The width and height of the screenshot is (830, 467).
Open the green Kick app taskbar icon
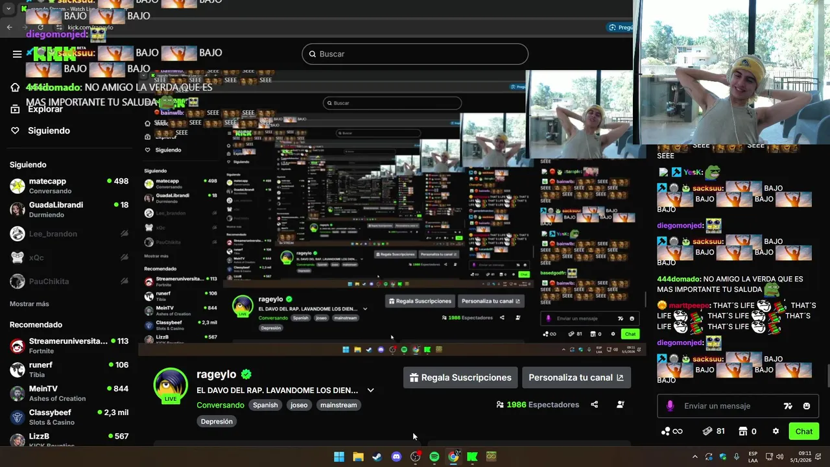[472, 457]
